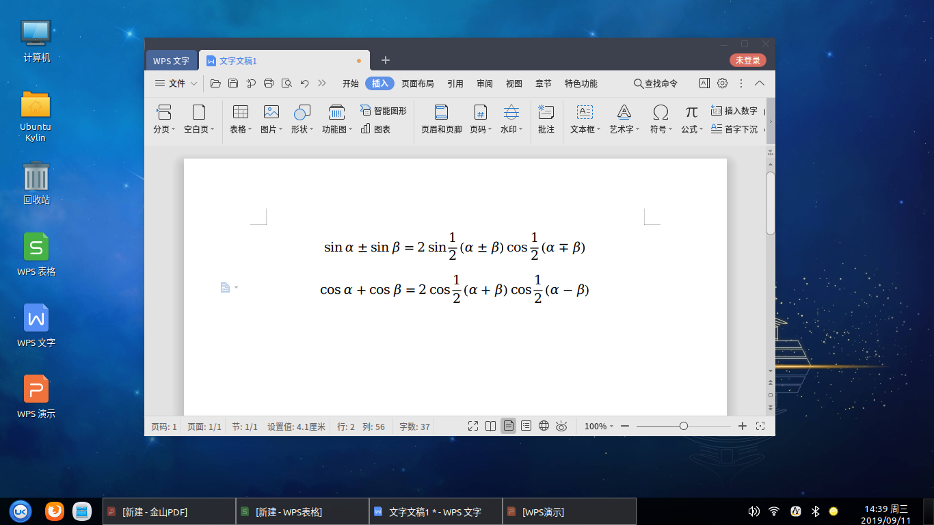
Task: Switch to web layout view icon
Action: [x=544, y=426]
